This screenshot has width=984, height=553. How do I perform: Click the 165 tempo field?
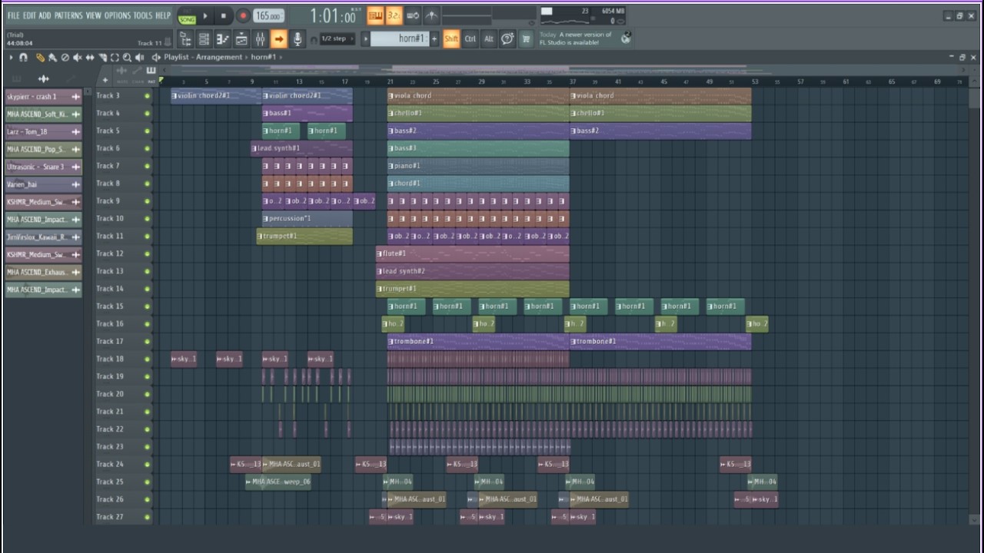click(268, 16)
